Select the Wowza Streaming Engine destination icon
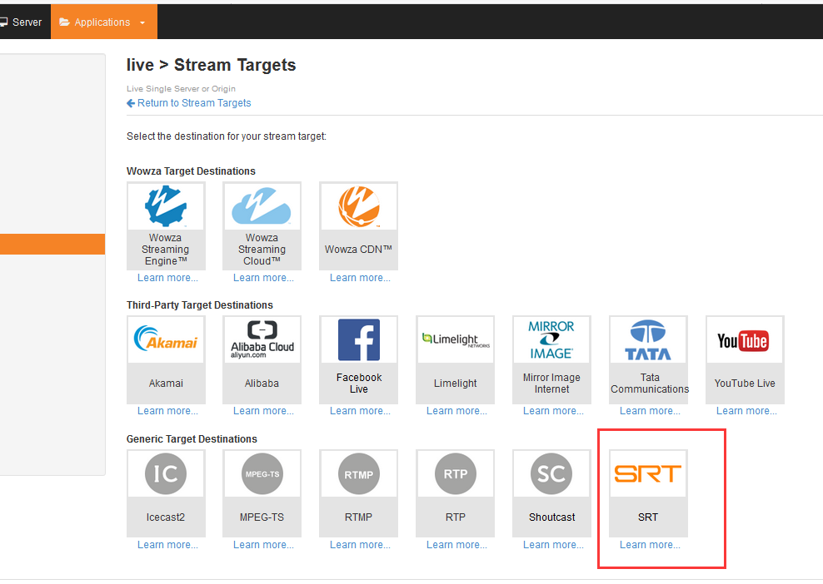The image size is (823, 584). [166, 206]
